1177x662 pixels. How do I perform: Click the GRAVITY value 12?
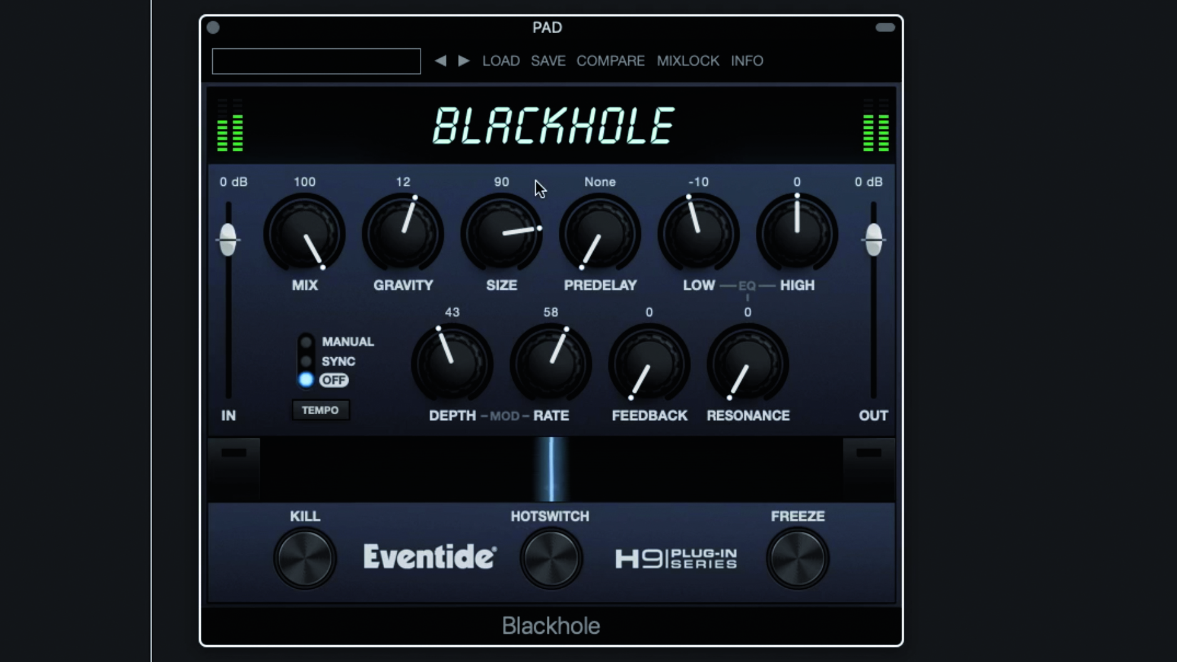403,182
